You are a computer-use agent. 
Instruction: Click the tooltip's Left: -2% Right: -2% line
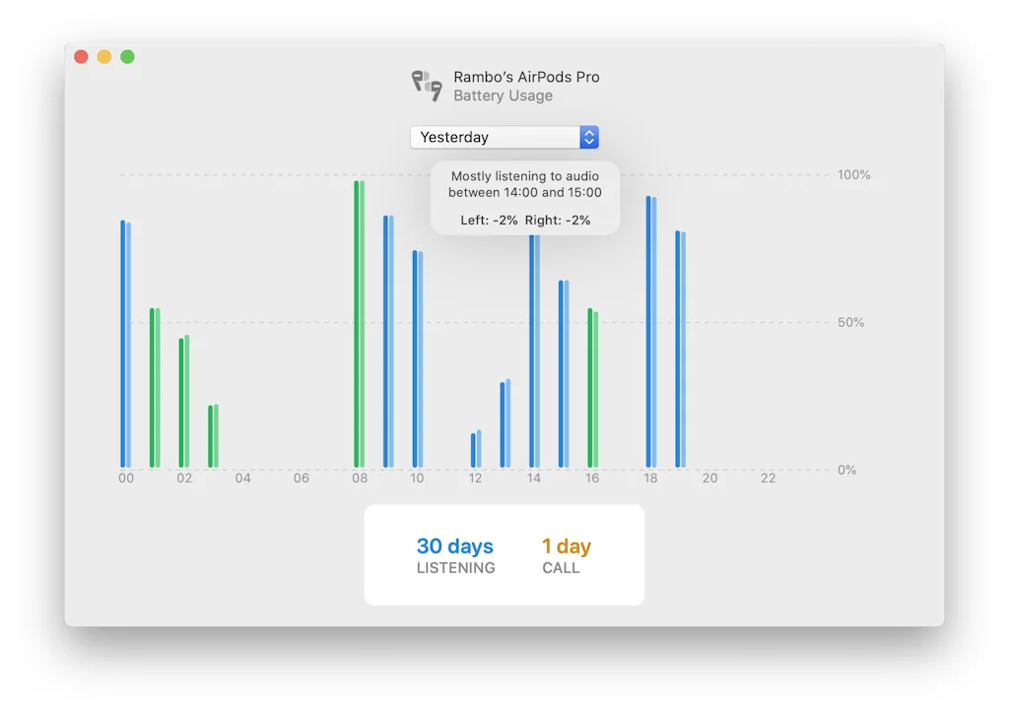click(525, 220)
